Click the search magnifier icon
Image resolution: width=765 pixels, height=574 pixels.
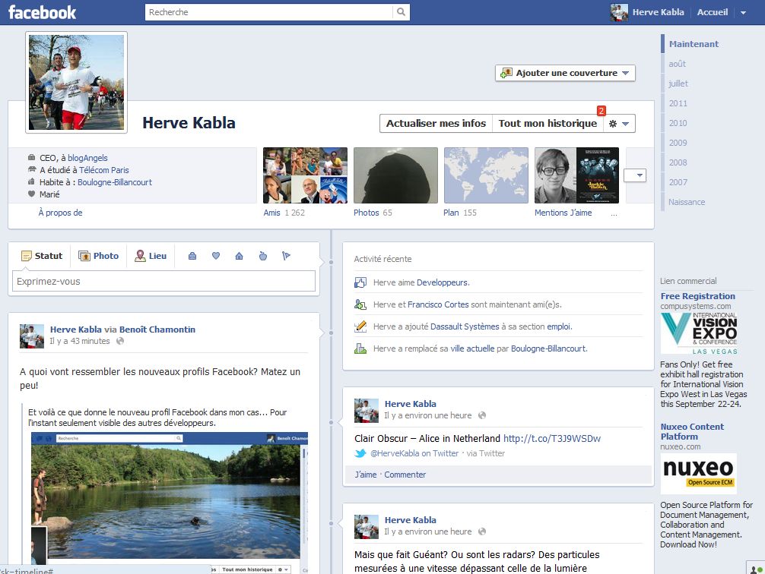tap(401, 12)
